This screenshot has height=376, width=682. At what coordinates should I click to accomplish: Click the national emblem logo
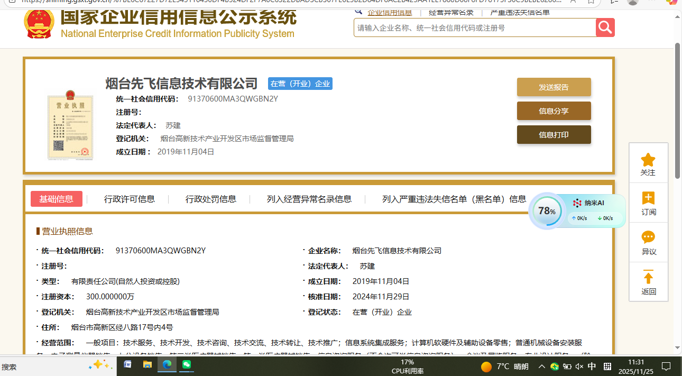[x=39, y=22]
